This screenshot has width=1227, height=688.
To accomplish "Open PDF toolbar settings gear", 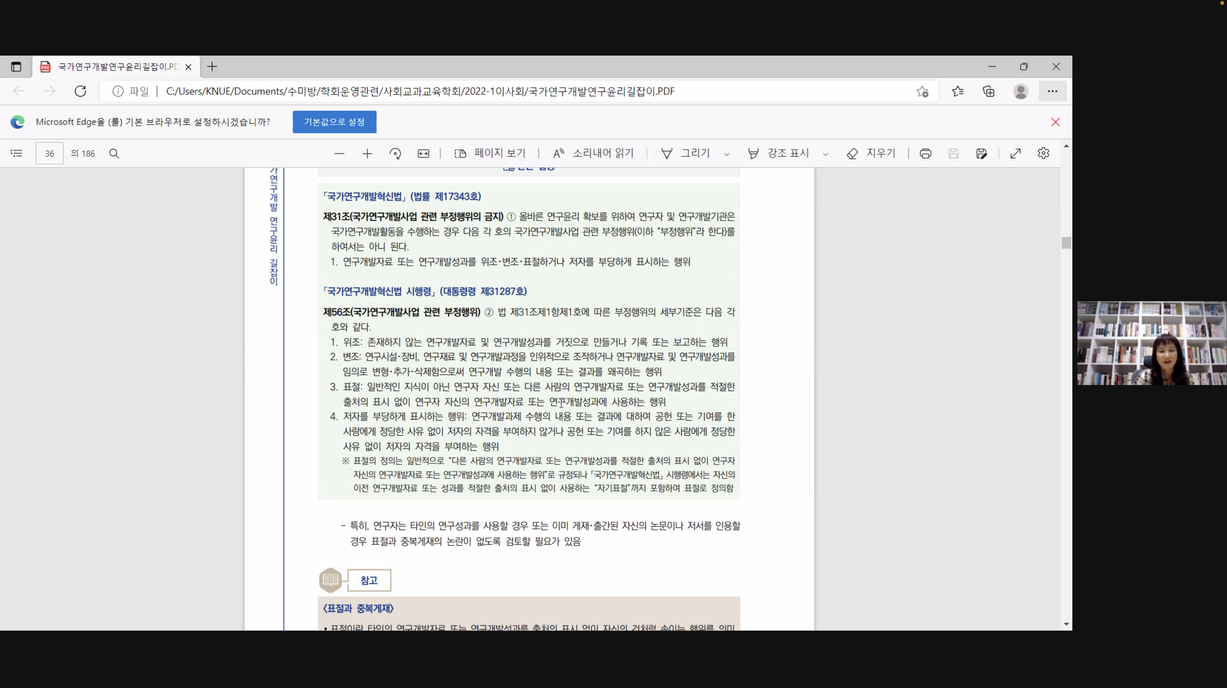I will pyautogui.click(x=1044, y=153).
